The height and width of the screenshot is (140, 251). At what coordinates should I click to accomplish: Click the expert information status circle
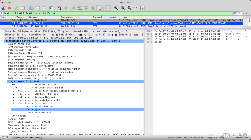(3, 138)
